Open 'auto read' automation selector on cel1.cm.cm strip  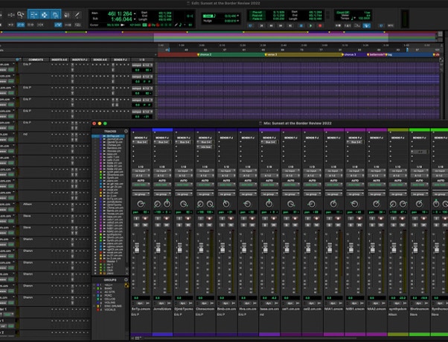coord(290,185)
